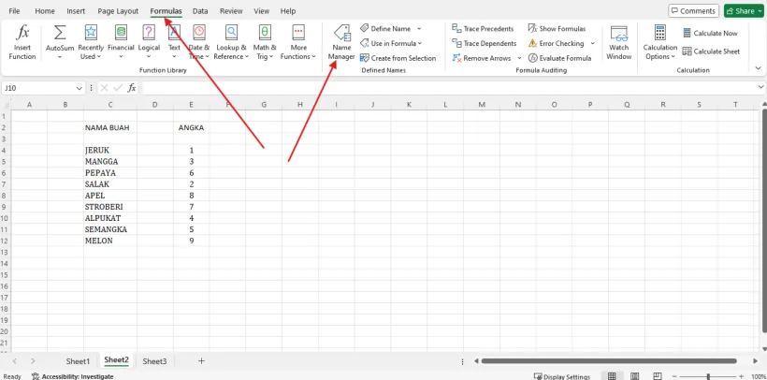Open Recently Used functions

click(91, 43)
